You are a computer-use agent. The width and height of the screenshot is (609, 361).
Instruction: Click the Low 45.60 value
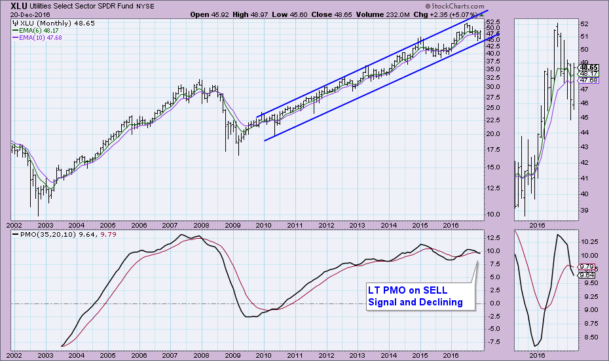[289, 15]
